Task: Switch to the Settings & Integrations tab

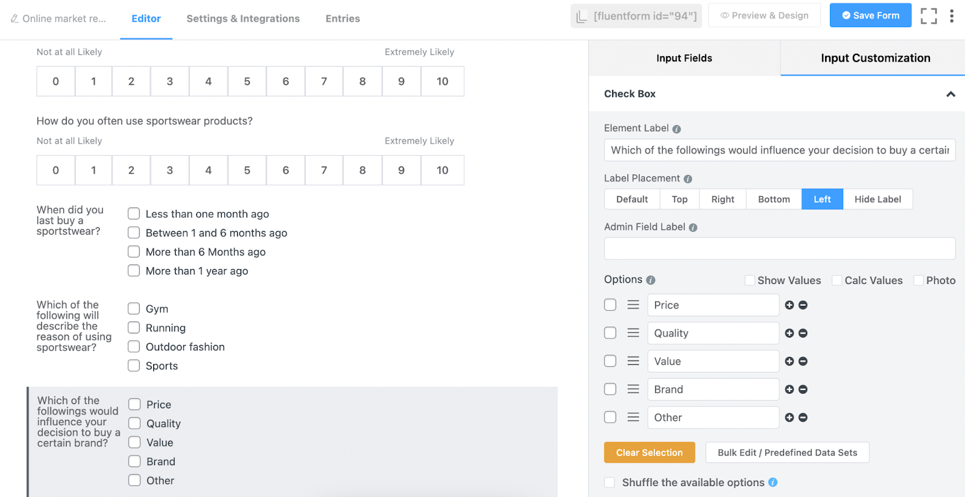Action: point(243,19)
